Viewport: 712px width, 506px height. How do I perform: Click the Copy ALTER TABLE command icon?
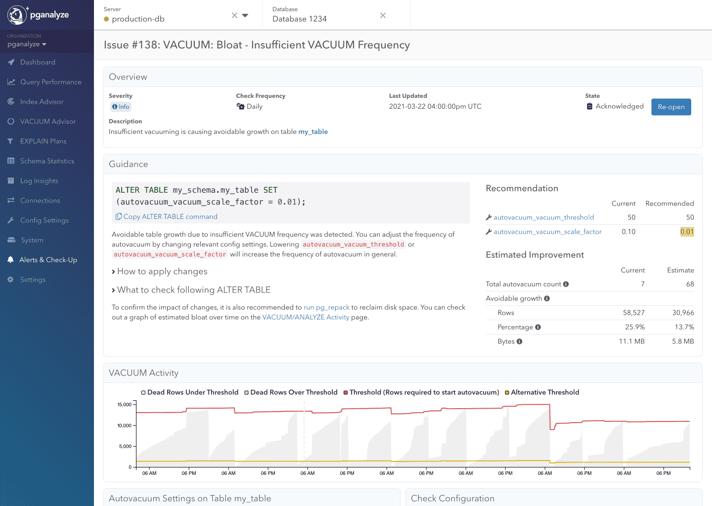pyautogui.click(x=119, y=216)
